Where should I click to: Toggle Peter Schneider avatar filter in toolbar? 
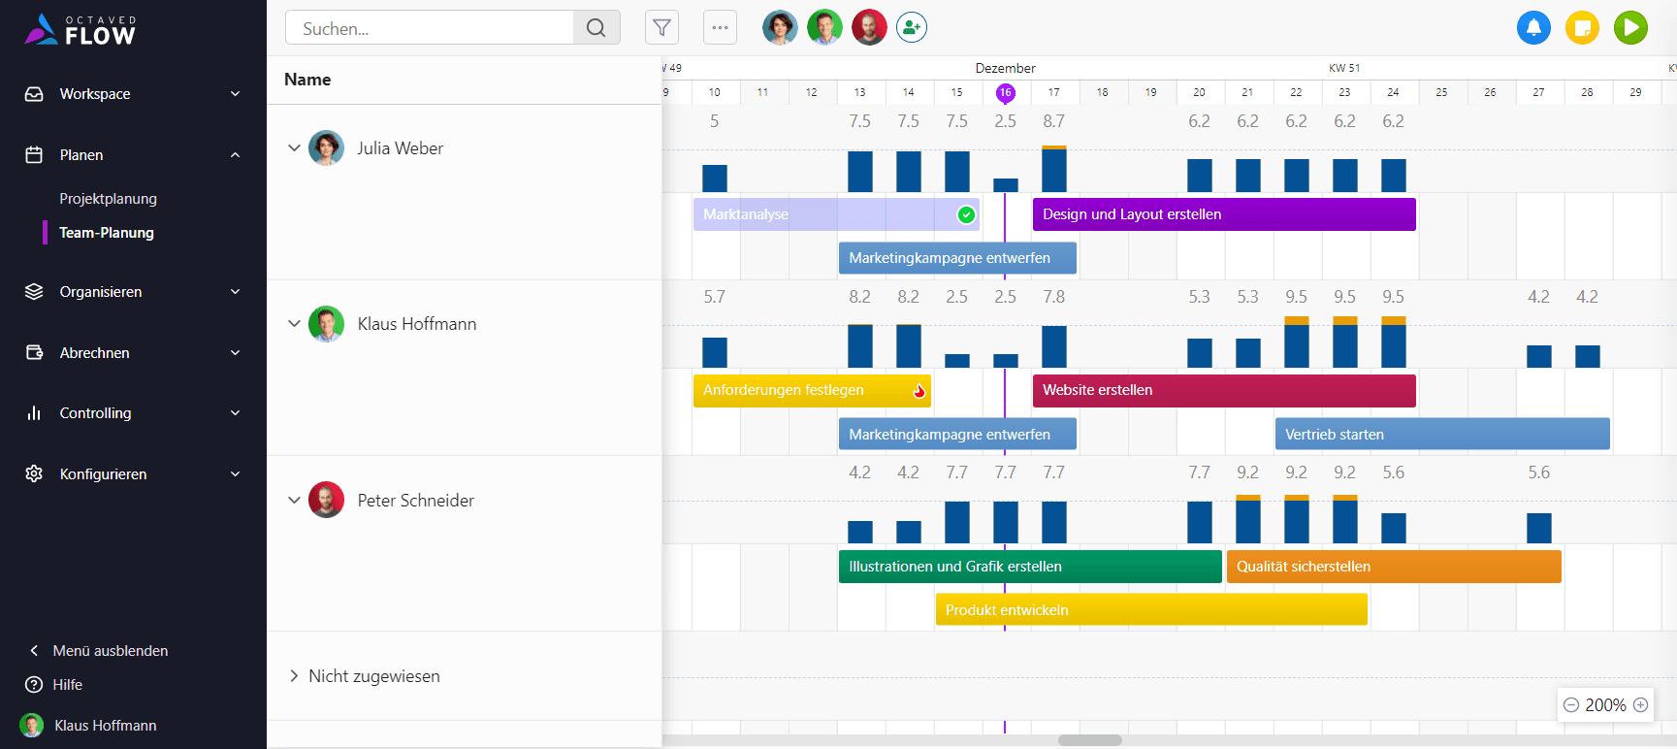coord(869,28)
